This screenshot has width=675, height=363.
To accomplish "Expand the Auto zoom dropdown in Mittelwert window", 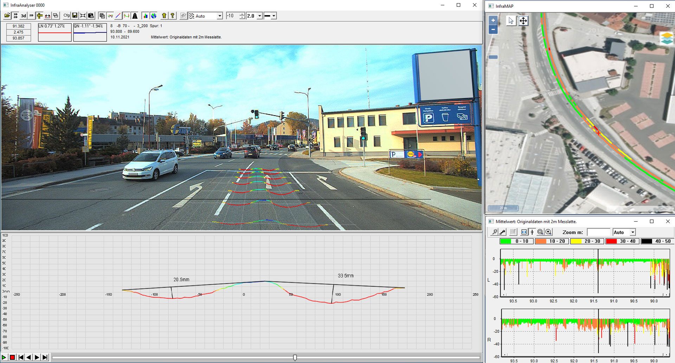I will [633, 232].
